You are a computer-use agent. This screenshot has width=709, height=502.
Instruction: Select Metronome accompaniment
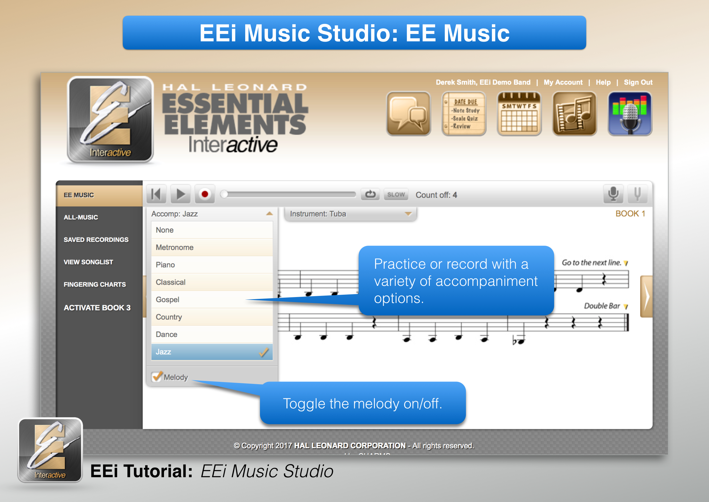212,247
